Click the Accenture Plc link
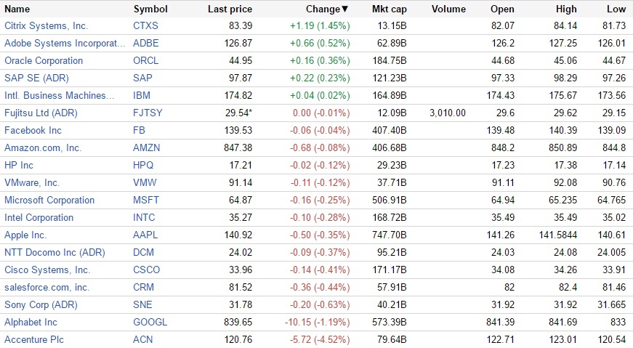633x348 pixels. tap(33, 339)
